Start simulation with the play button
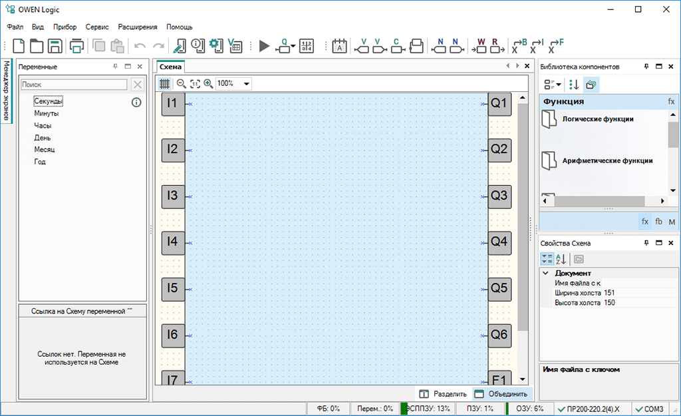This screenshot has height=416, width=681. click(x=264, y=46)
